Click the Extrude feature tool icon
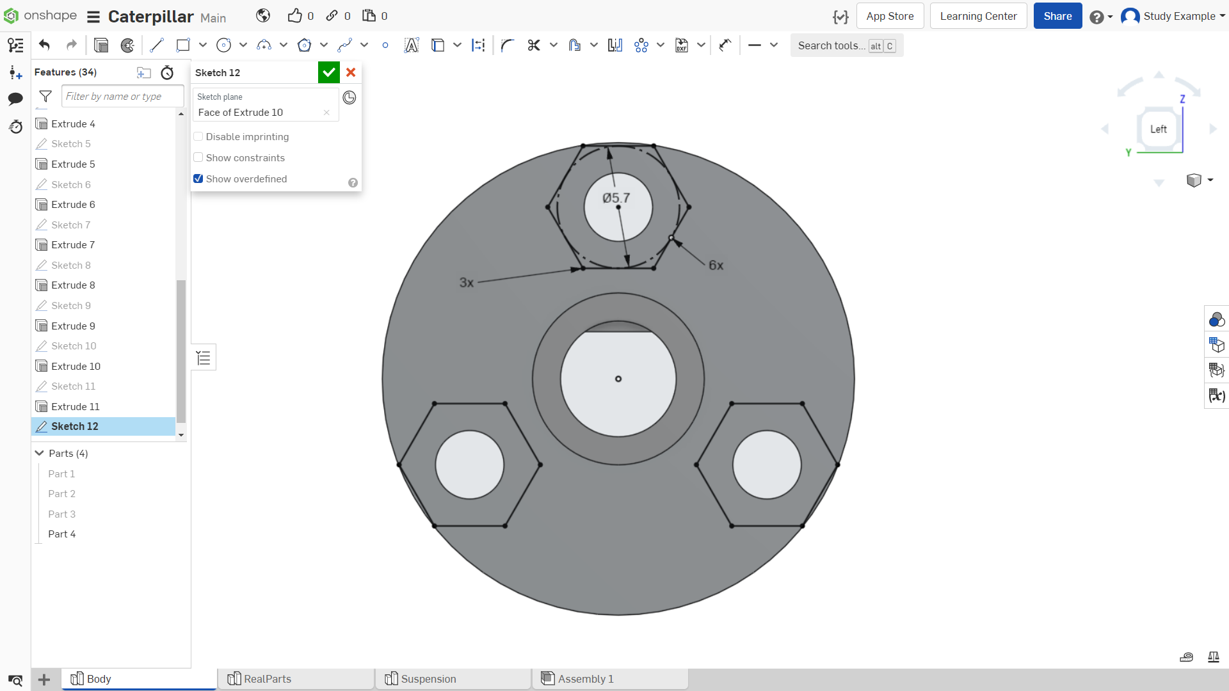1229x691 pixels. (x=101, y=45)
